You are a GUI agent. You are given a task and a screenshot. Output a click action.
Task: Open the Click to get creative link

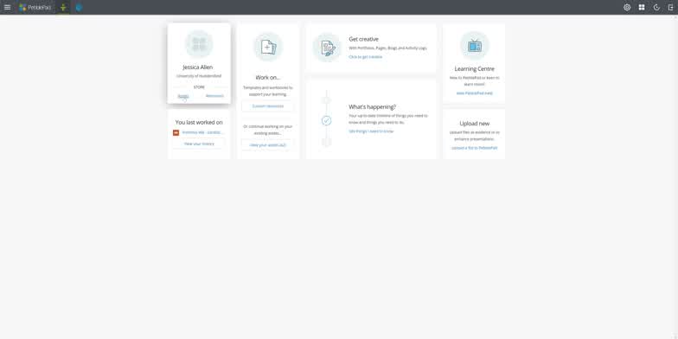coord(365,57)
